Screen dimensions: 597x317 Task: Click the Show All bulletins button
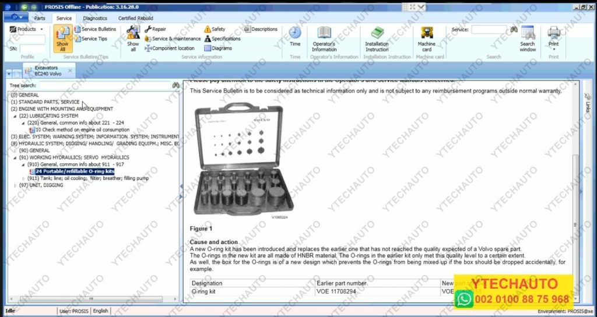point(62,38)
